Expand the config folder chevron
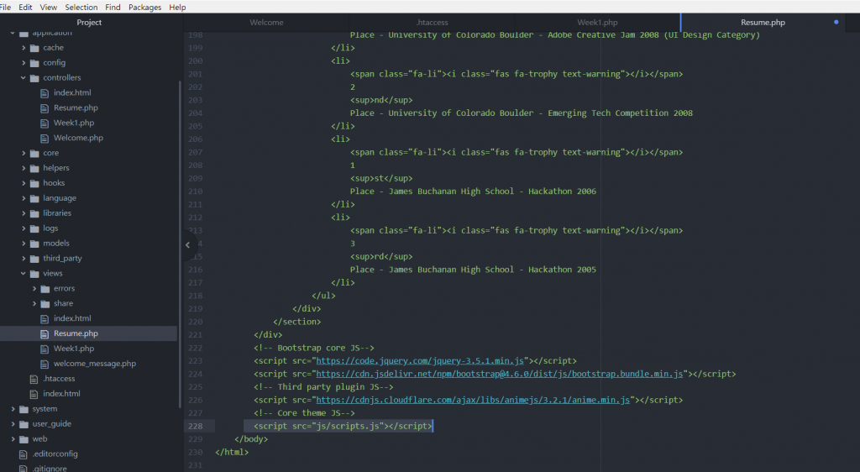Image resolution: width=860 pixels, height=472 pixels. 24,62
